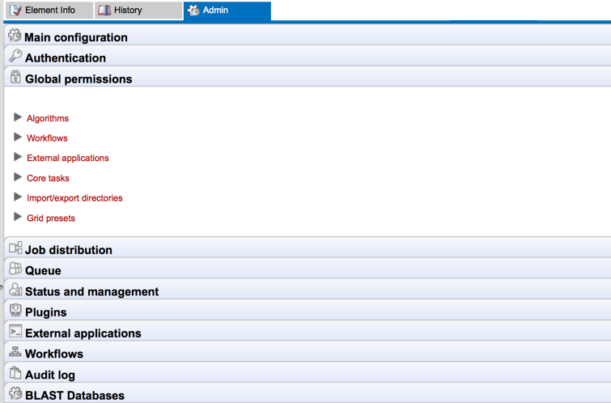The height and width of the screenshot is (403, 611).
Task: Expand the Workflows permissions triangle
Action: pos(18,137)
